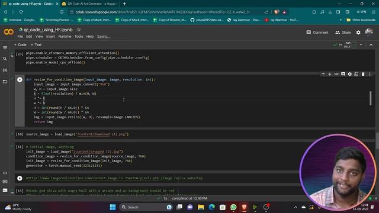Open the Help menu
The width and height of the screenshot is (379, 213).
[89, 37]
